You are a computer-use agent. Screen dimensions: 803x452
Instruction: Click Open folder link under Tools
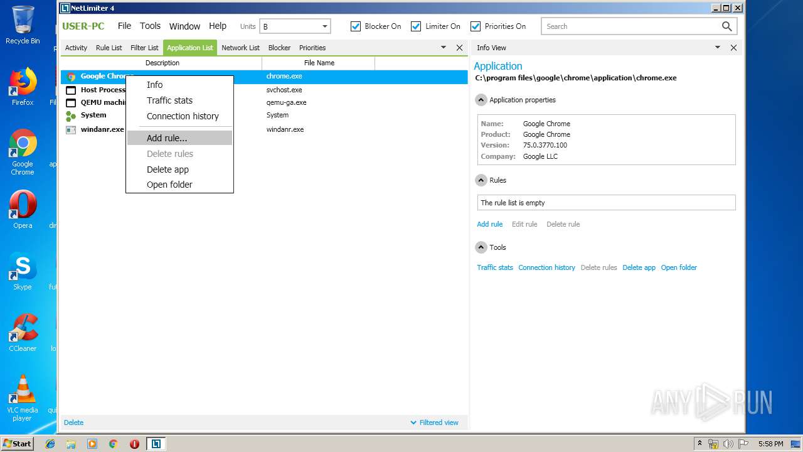pyautogui.click(x=679, y=267)
